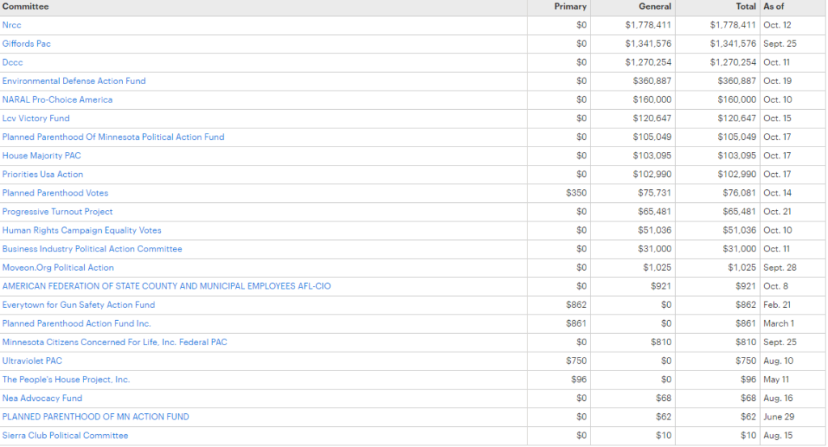This screenshot has width=828, height=447.
Task: Open Everytown for Gun Safety Action Fund
Action: pyautogui.click(x=78, y=305)
